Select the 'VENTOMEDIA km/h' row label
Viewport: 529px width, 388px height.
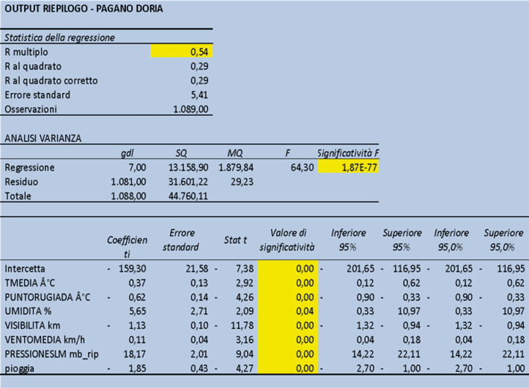45,340
